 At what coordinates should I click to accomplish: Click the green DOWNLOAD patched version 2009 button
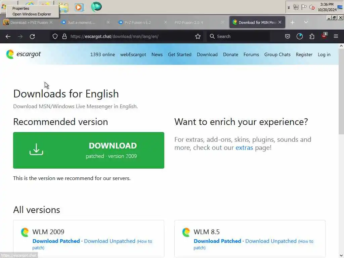[89, 150]
